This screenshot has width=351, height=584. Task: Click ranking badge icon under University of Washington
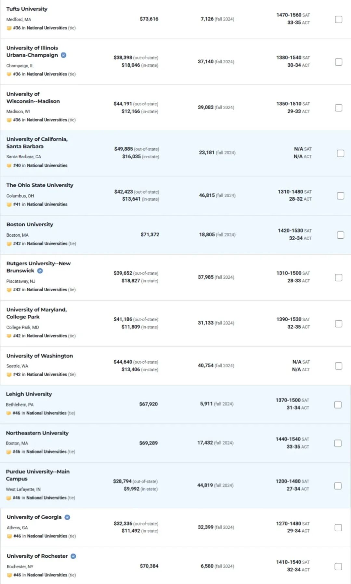pyautogui.click(x=9, y=375)
